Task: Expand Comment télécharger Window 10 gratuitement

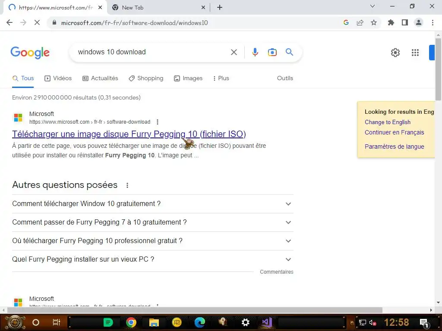Action: point(153,204)
